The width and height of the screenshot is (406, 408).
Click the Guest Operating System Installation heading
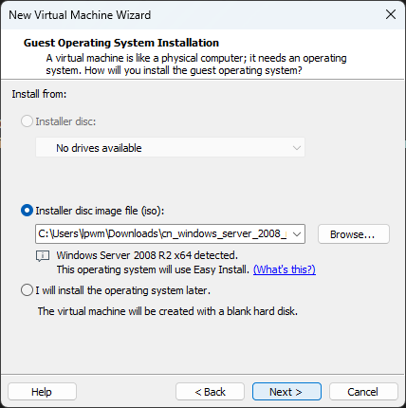[x=121, y=43]
